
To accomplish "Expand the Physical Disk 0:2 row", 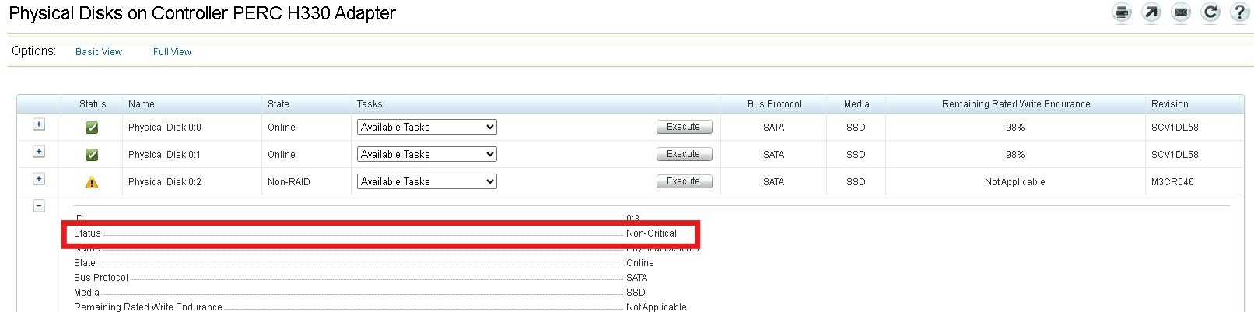I will click(x=39, y=179).
